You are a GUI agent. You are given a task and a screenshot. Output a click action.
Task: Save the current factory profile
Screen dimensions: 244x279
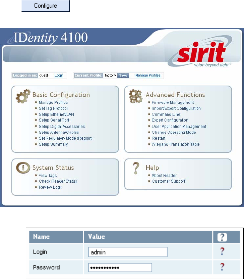pyautogui.click(x=123, y=75)
